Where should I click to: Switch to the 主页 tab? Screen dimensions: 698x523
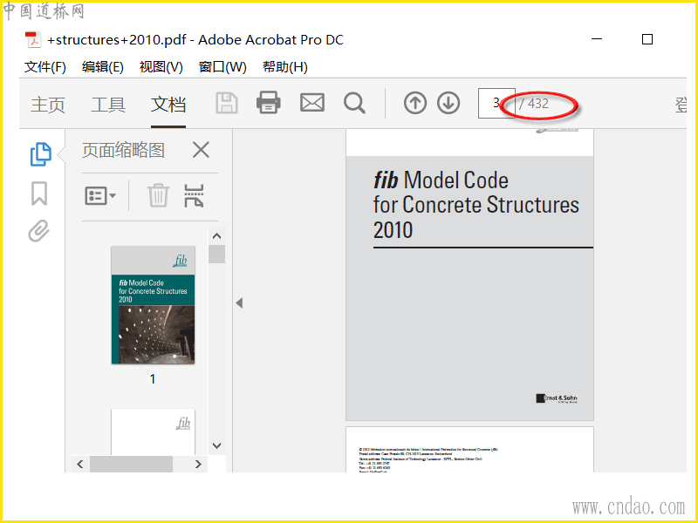[x=48, y=105]
